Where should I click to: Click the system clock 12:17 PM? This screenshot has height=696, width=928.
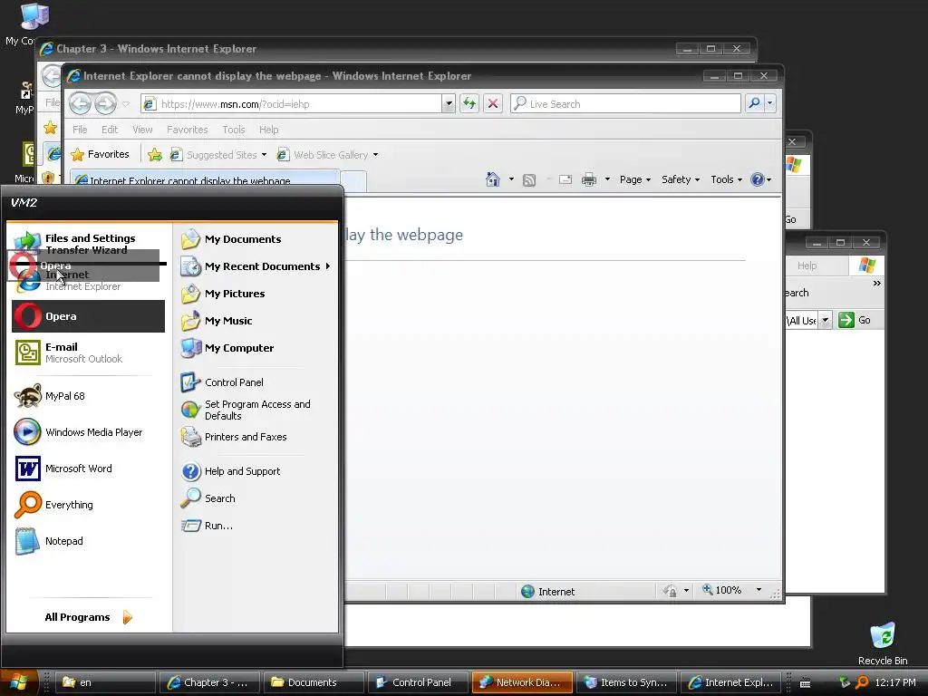pyautogui.click(x=894, y=682)
